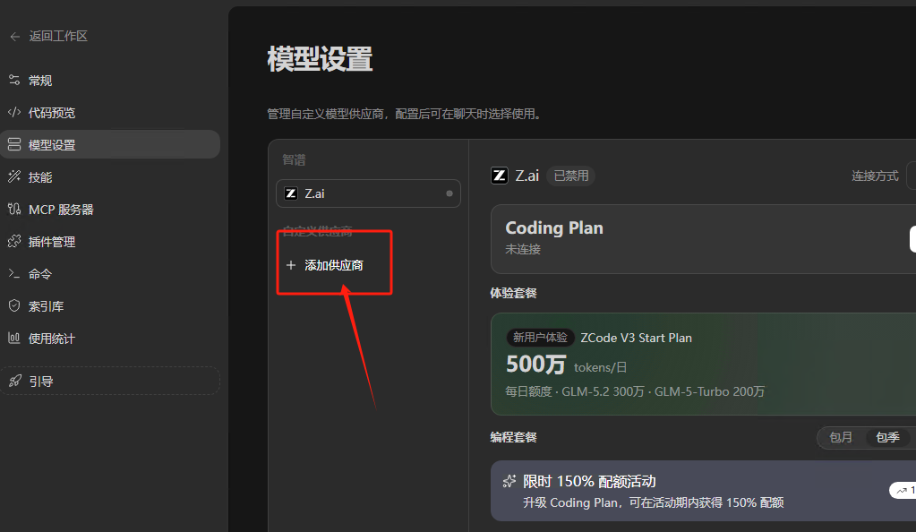
Task: Click the status dot on Z.ai row
Action: click(x=449, y=193)
